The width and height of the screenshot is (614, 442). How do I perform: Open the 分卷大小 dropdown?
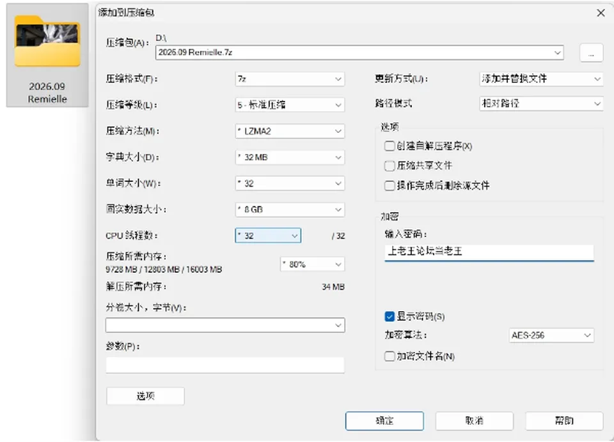pyautogui.click(x=225, y=325)
